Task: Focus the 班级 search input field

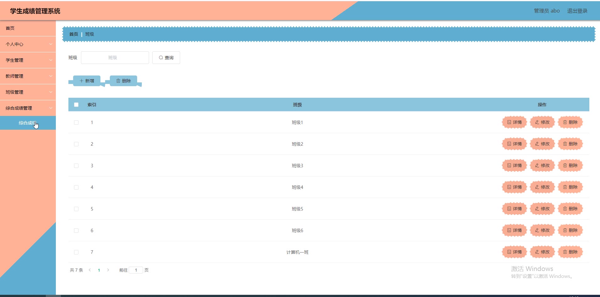Action: pos(115,58)
